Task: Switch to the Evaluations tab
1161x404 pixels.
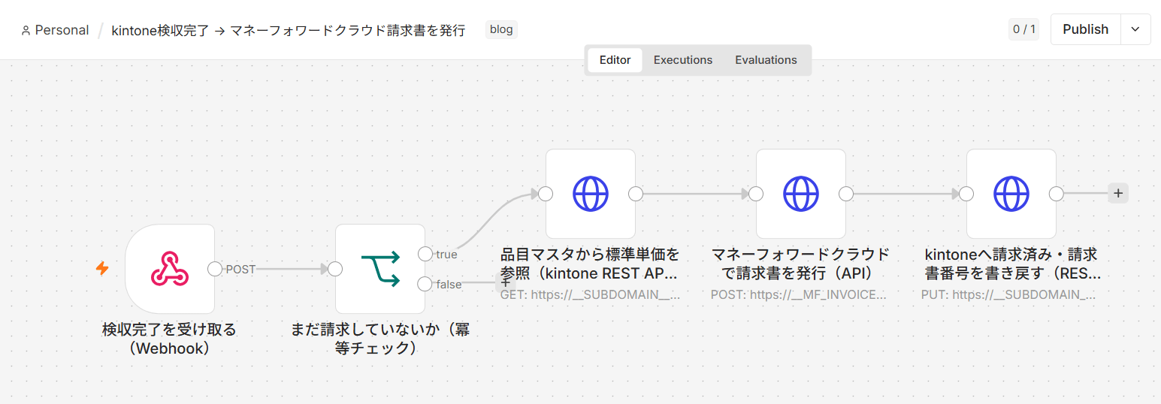Action: tap(766, 60)
